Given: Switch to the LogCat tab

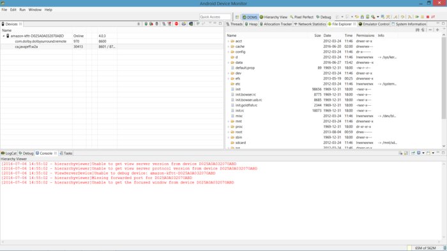Looking at the screenshot, I should pos(9,154).
